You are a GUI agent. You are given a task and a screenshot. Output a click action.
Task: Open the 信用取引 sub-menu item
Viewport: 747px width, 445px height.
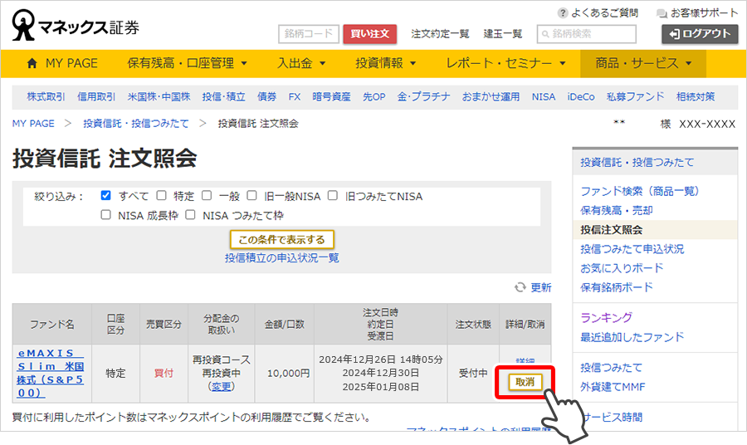click(x=96, y=96)
